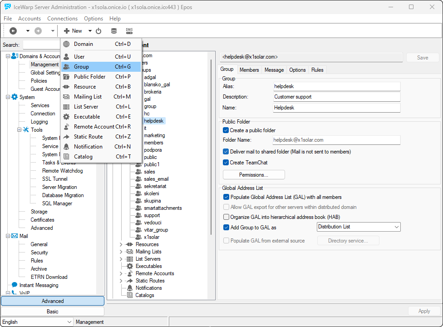Click the Tools wrench icon in sidebar
This screenshot has height=327, width=443.
tap(26, 130)
